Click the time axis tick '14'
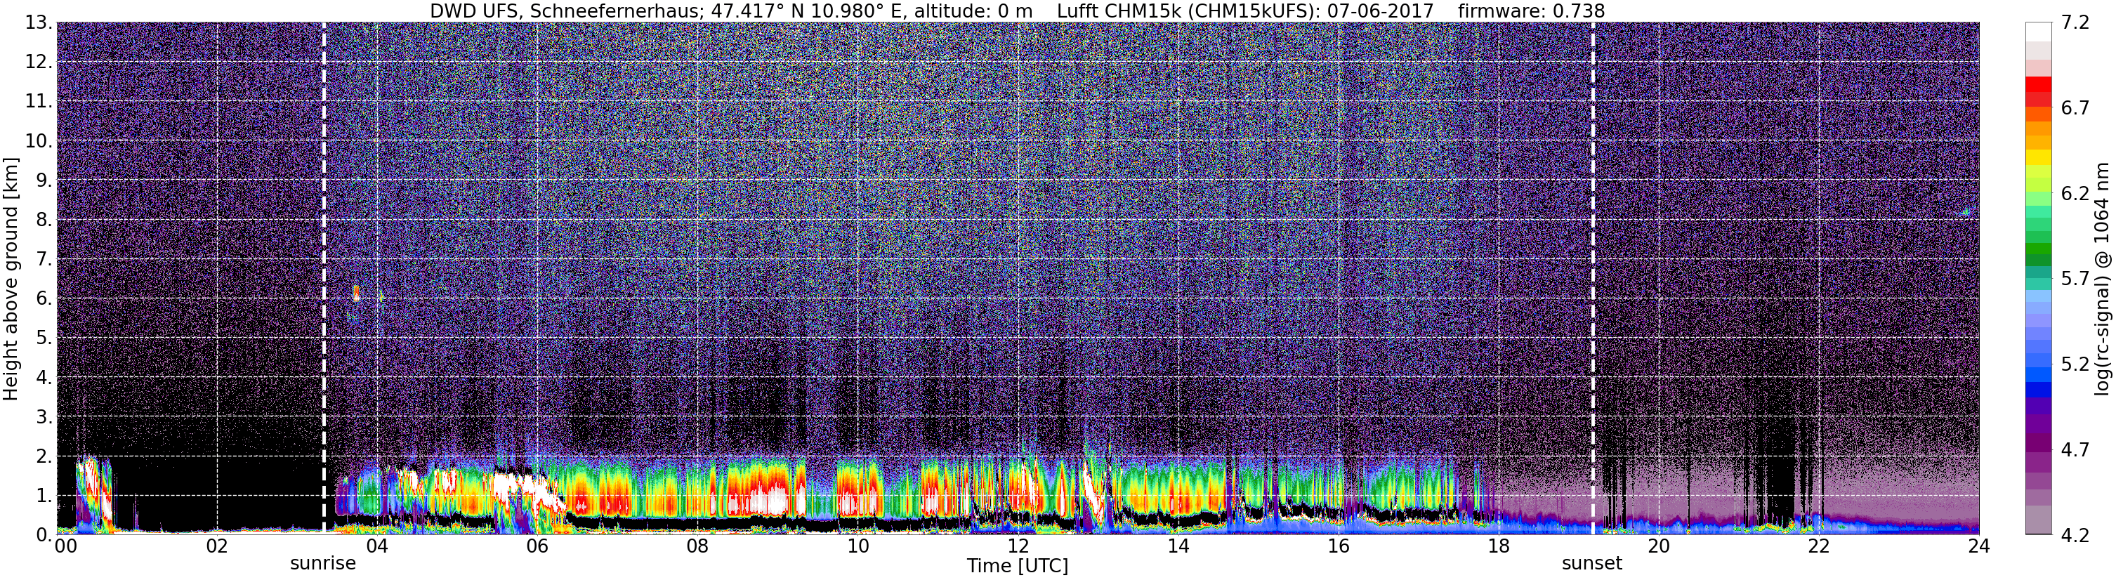The width and height of the screenshot is (2116, 580). click(x=1178, y=547)
